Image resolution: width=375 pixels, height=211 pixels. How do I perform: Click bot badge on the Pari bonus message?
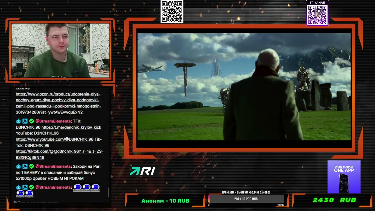click(18, 166)
